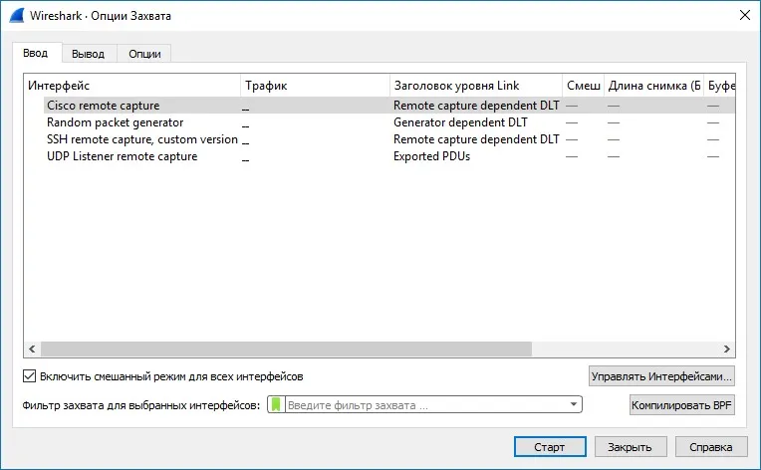Click the green bookmark icon in capture filter

[276, 404]
